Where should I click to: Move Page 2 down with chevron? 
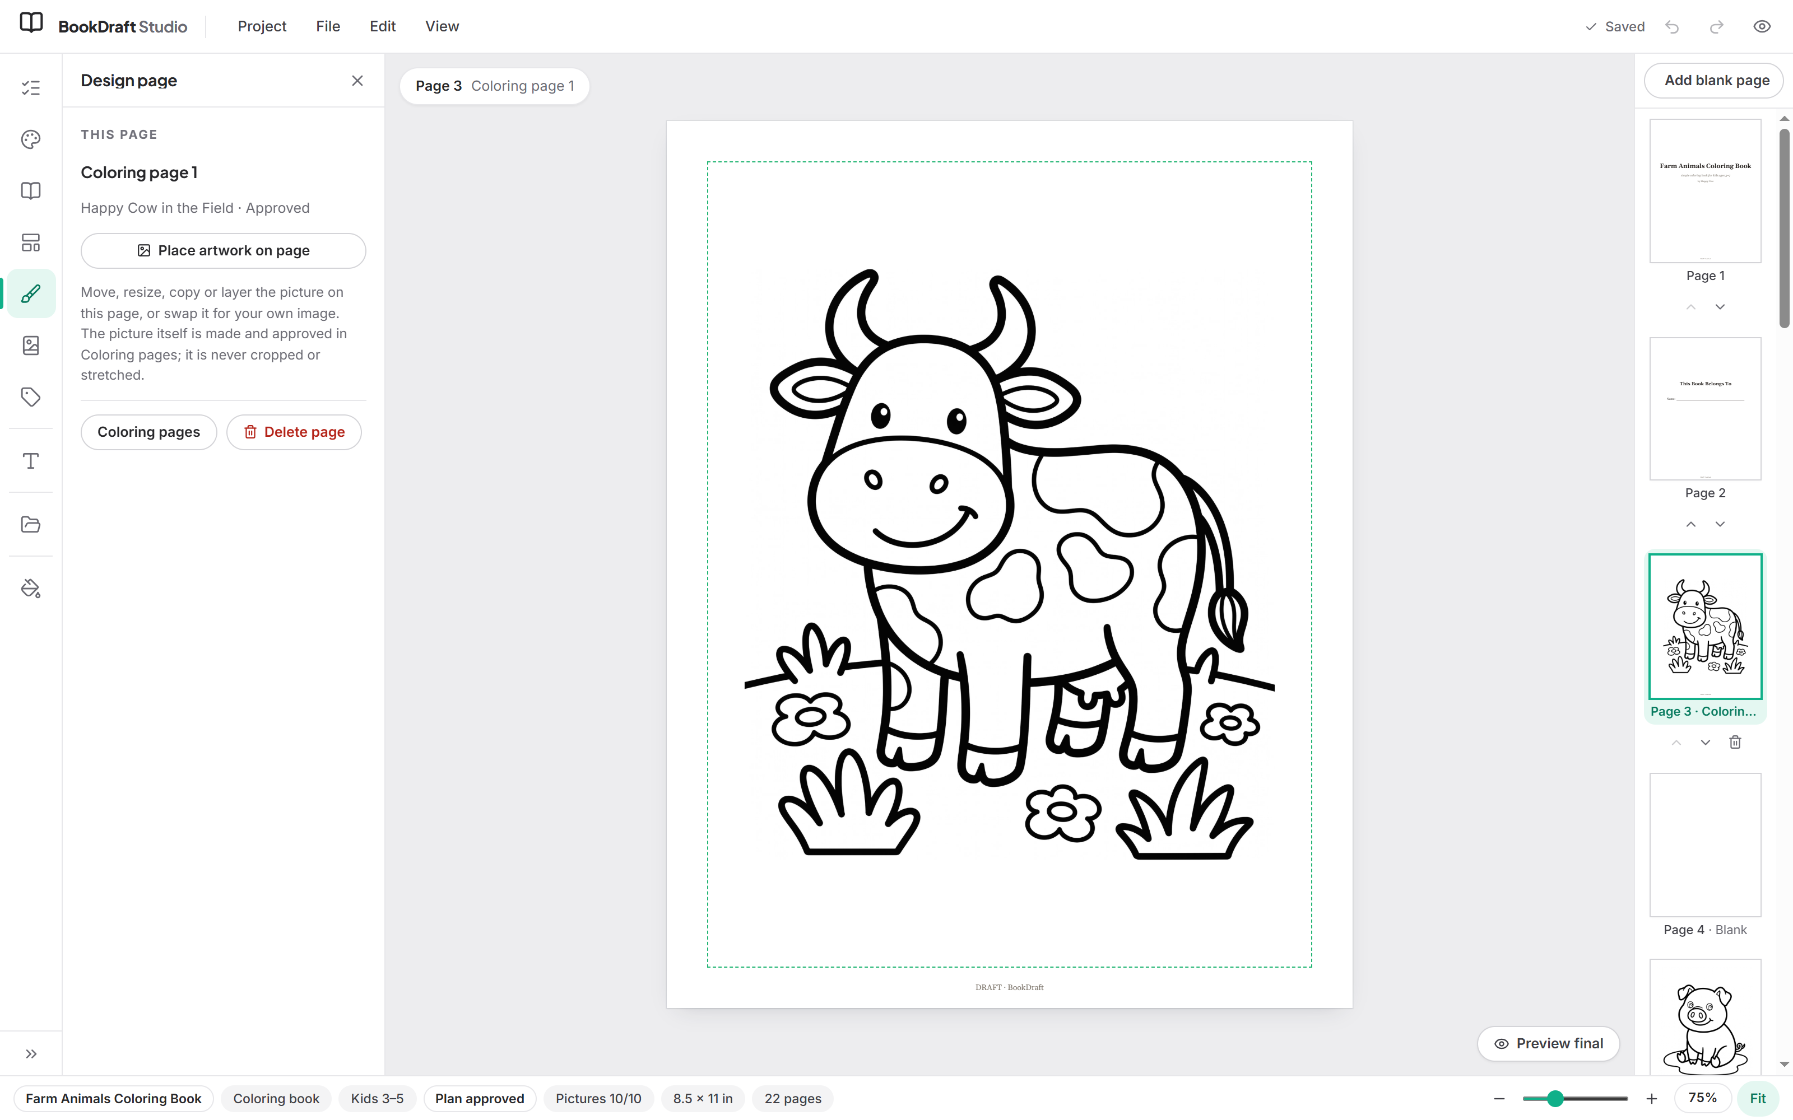pos(1720,524)
